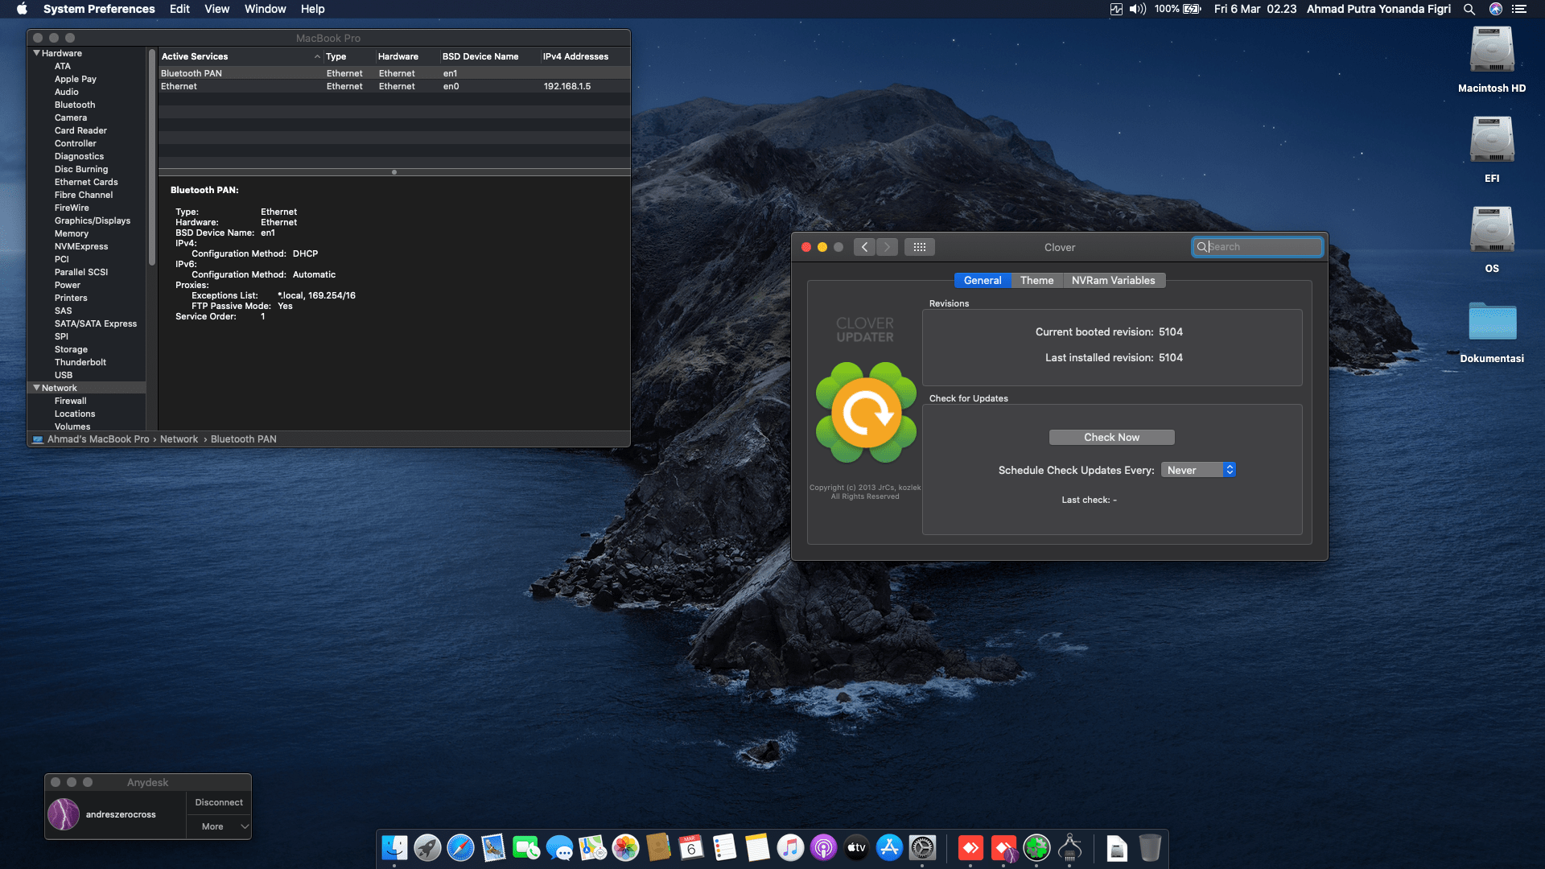Click the Type column header
This screenshot has height=869, width=1545.
(349, 56)
